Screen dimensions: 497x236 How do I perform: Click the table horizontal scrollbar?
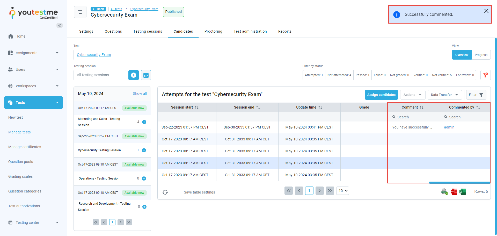pyautogui.click(x=459, y=182)
